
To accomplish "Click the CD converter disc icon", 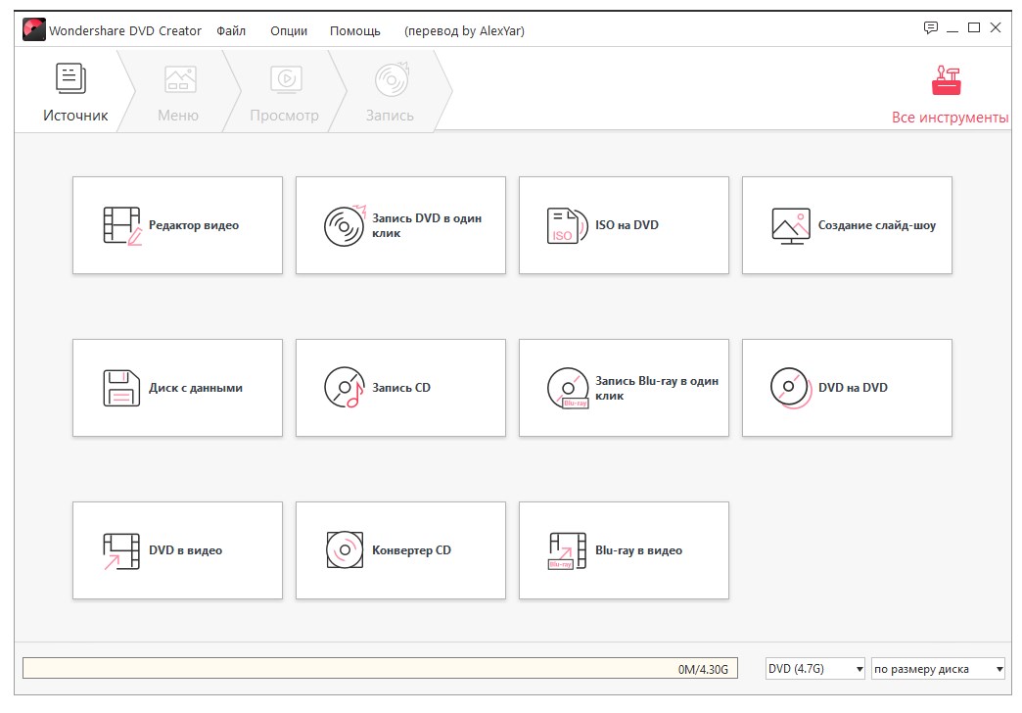I will point(345,549).
